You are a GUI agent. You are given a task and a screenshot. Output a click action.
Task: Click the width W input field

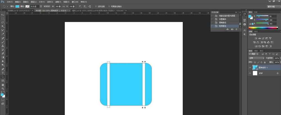point(58,6)
